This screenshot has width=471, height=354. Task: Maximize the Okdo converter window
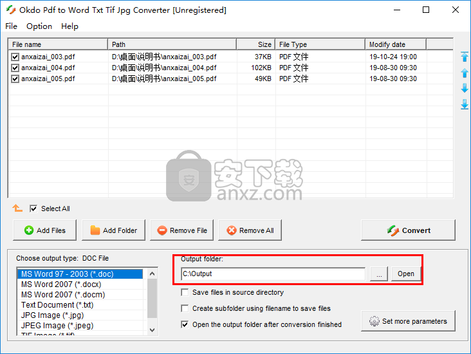click(x=426, y=10)
